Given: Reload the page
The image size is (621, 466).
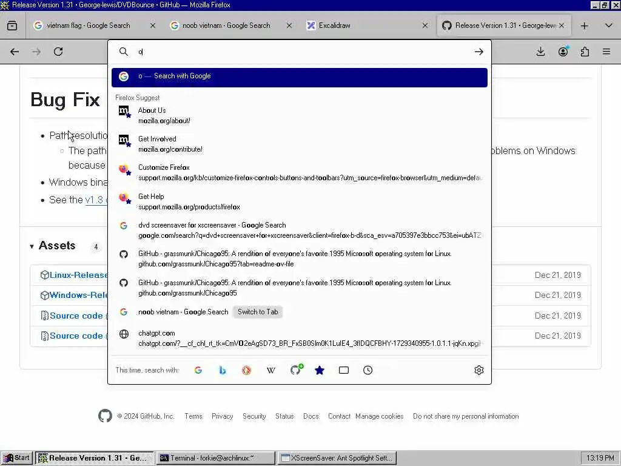Looking at the screenshot, I should pyautogui.click(x=58, y=52).
